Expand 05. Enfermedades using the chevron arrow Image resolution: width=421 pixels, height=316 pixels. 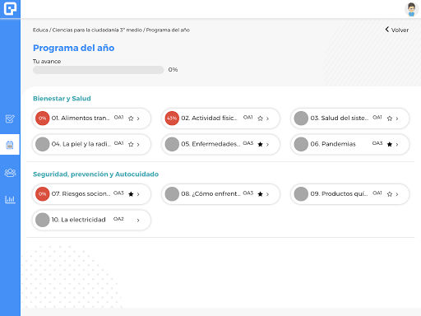pyautogui.click(x=267, y=144)
